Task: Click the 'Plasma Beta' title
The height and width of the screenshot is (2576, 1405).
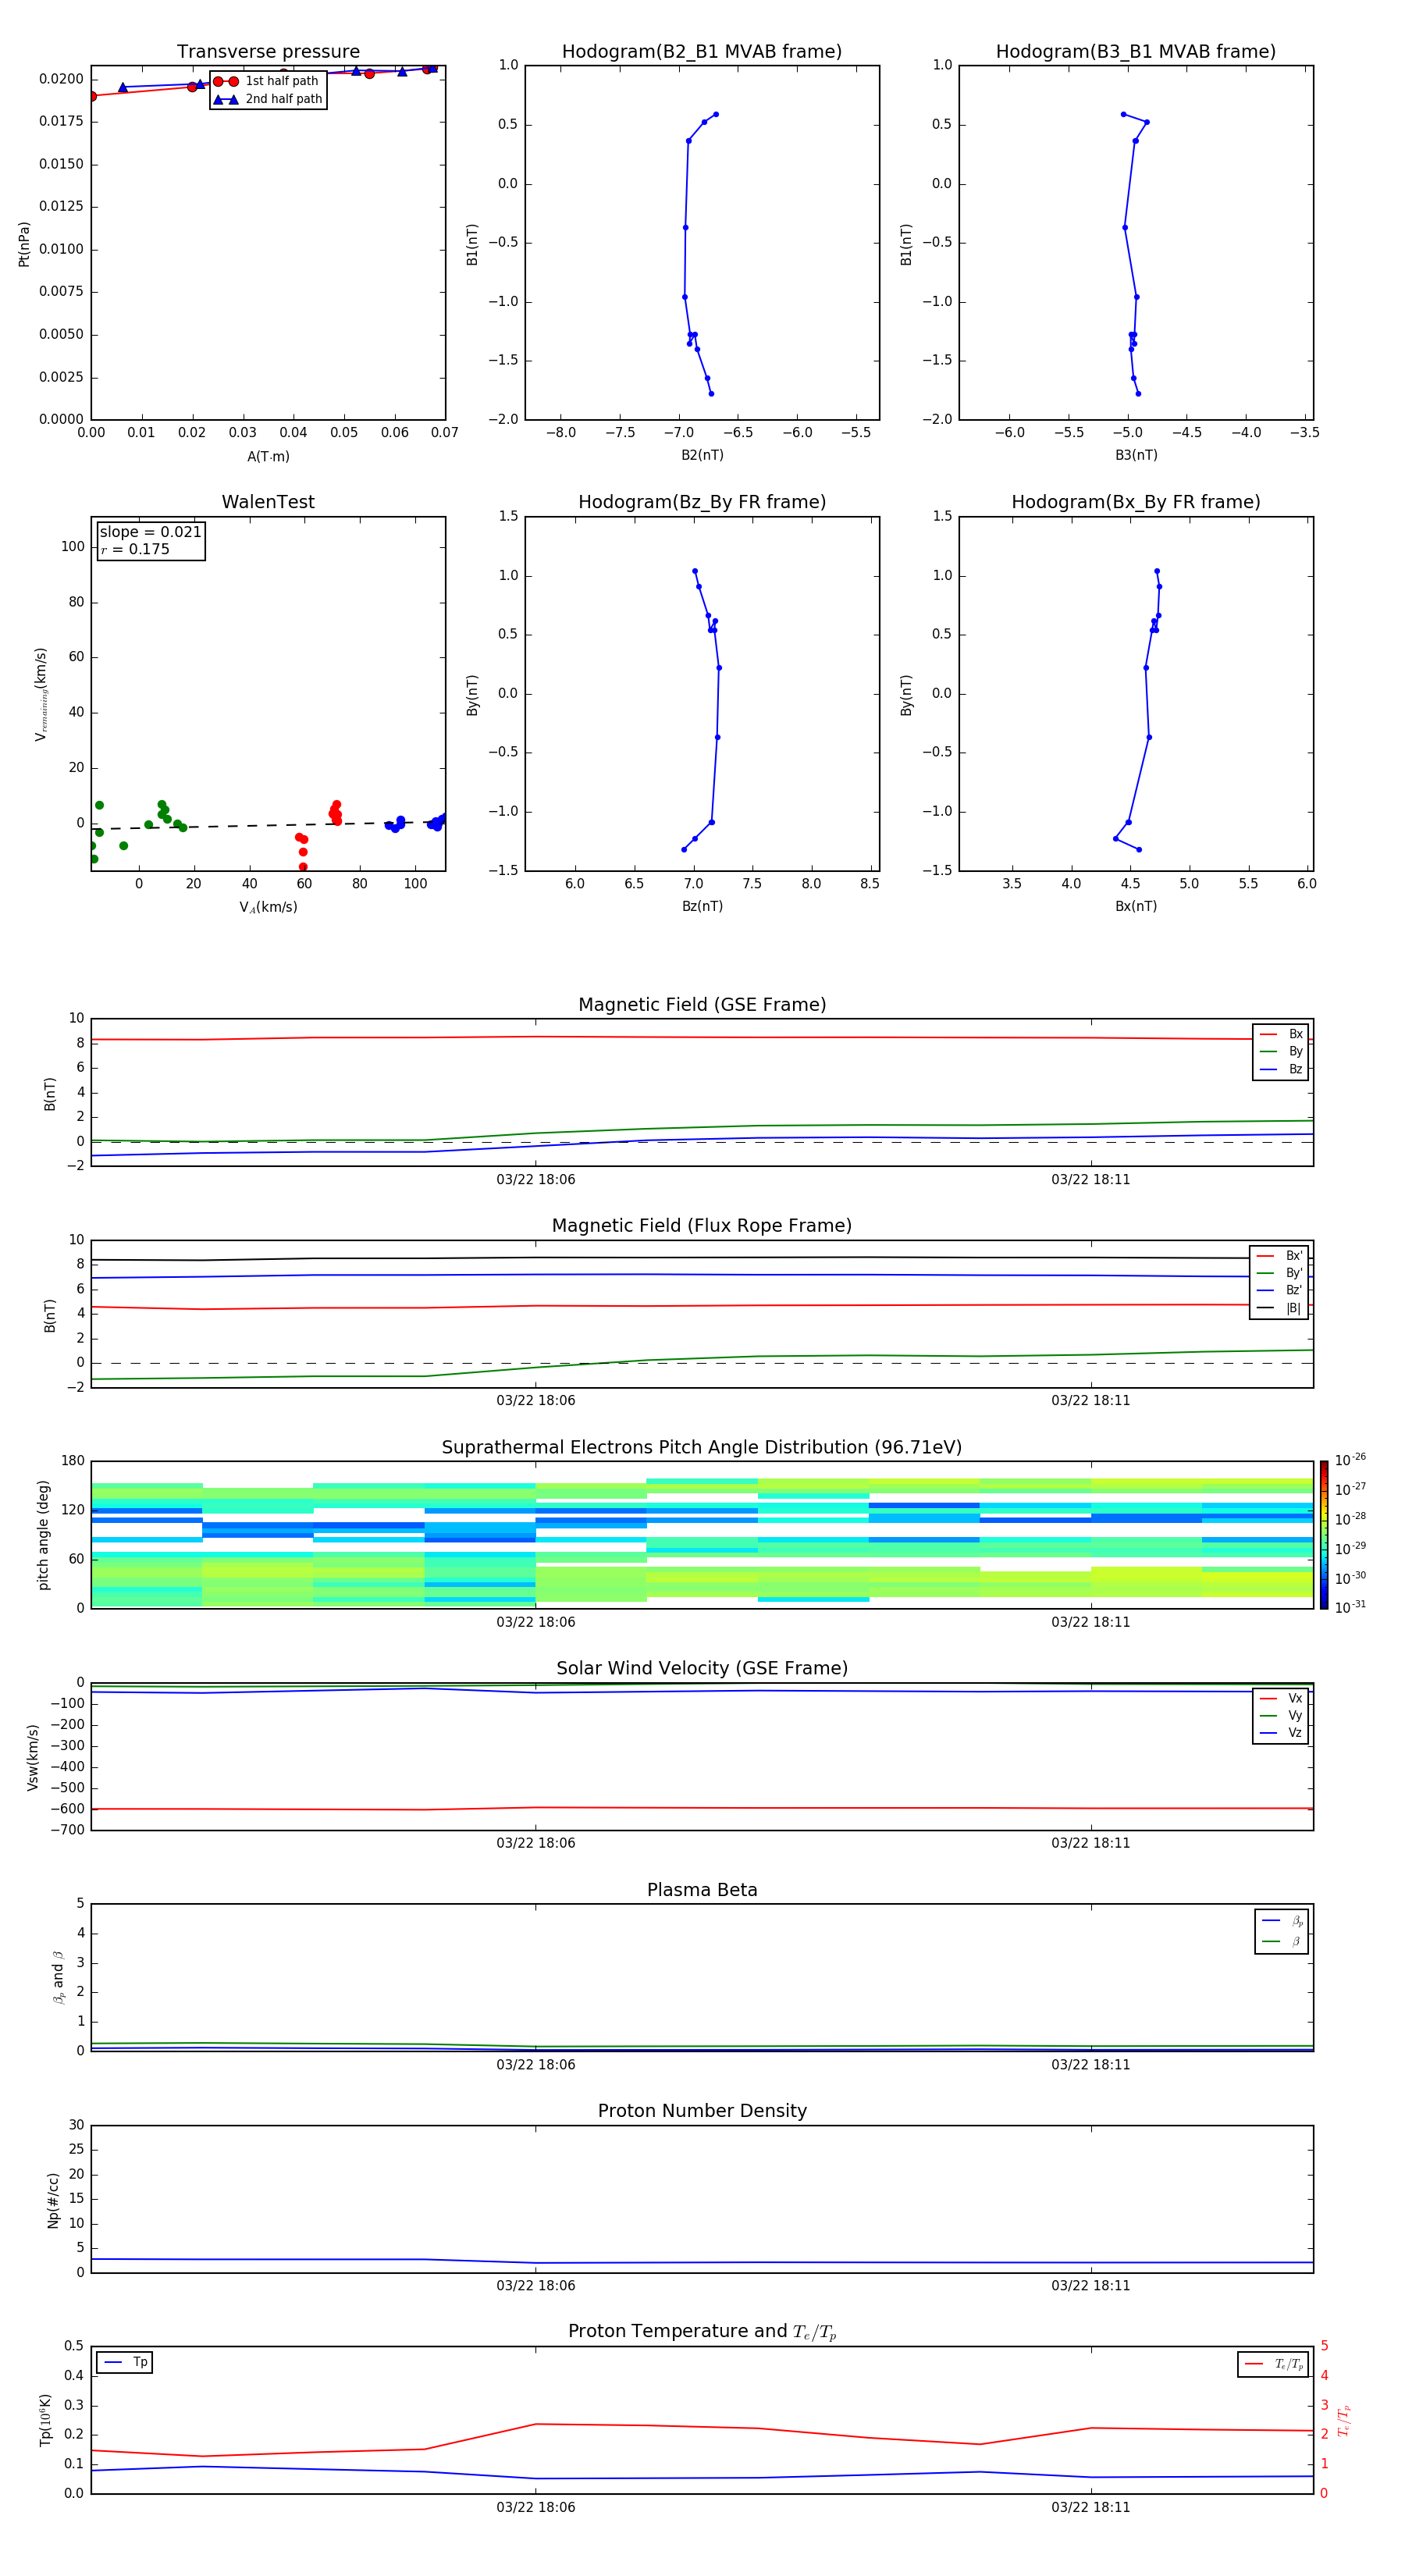Action: [x=702, y=1891]
